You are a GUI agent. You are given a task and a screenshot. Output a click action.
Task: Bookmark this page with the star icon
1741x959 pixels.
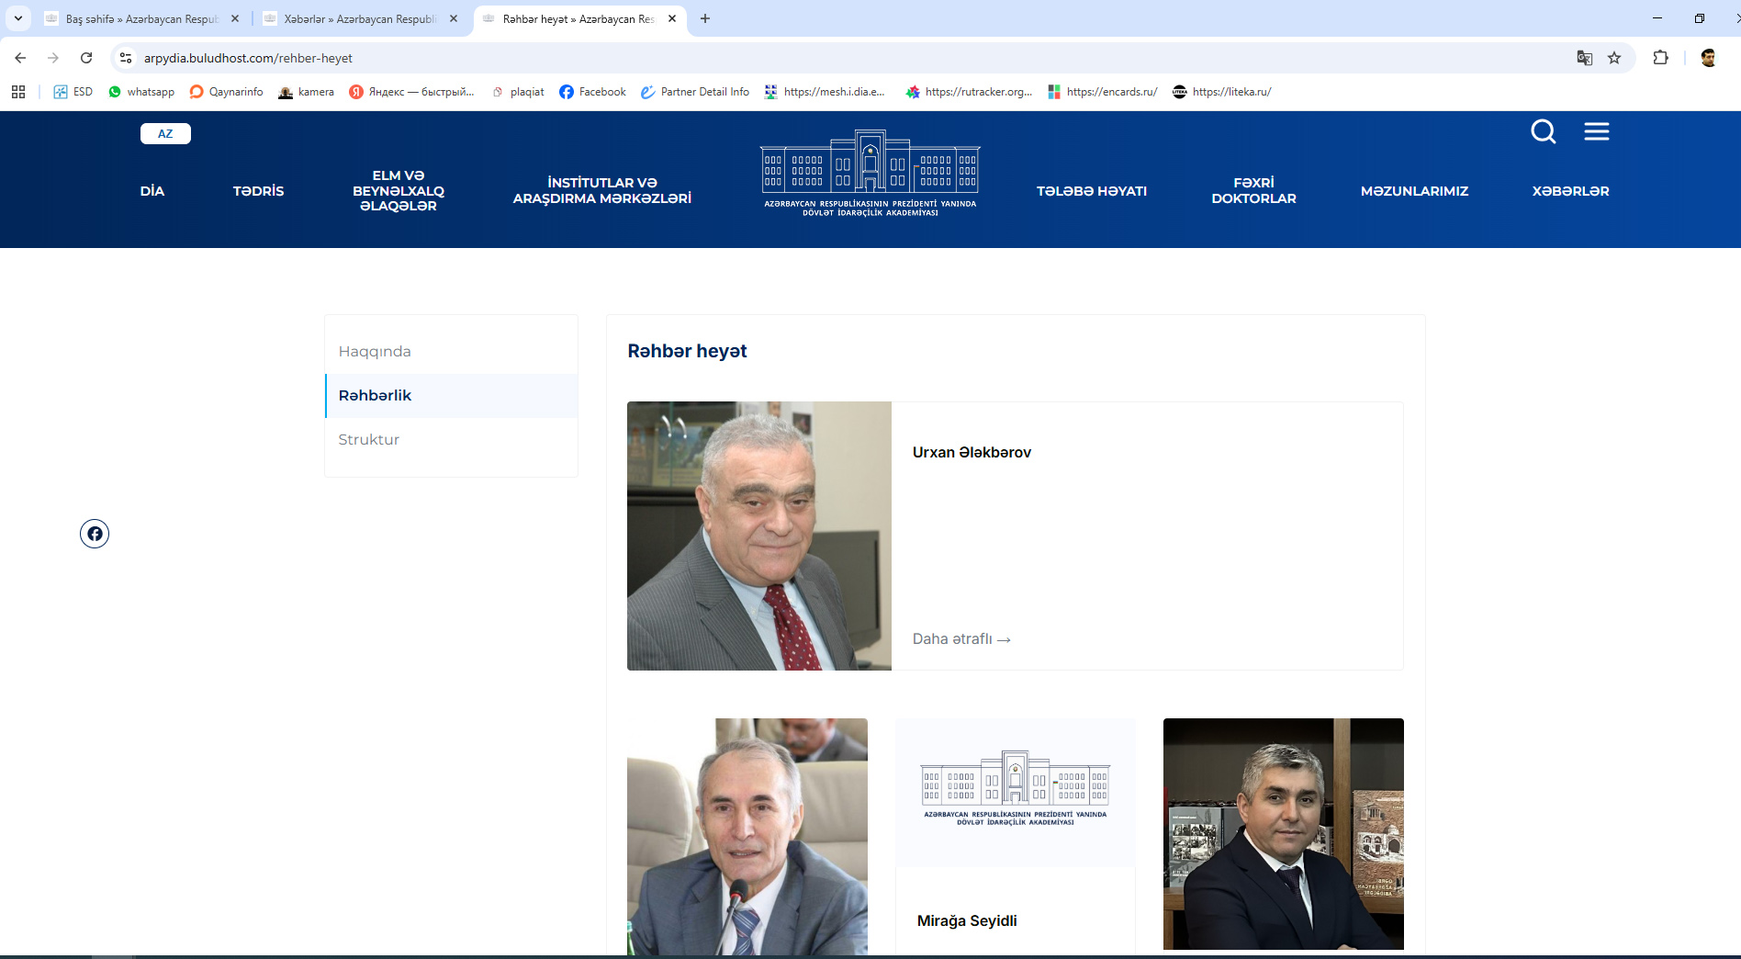coord(1614,58)
